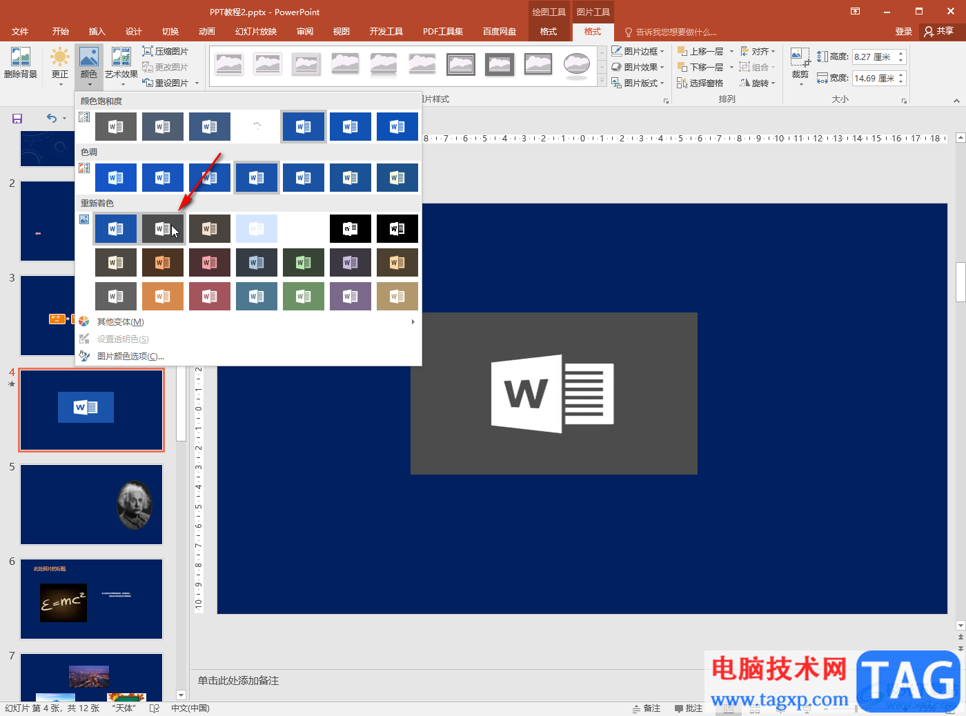Screen dimensions: 966x716
Task: Click the spell check icon in status bar
Action: [x=155, y=708]
